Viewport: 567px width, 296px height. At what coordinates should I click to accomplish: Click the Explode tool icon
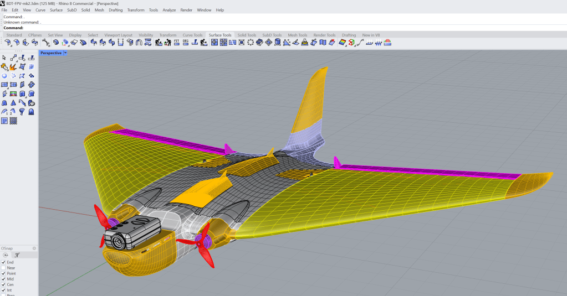pyautogui.click(x=13, y=66)
